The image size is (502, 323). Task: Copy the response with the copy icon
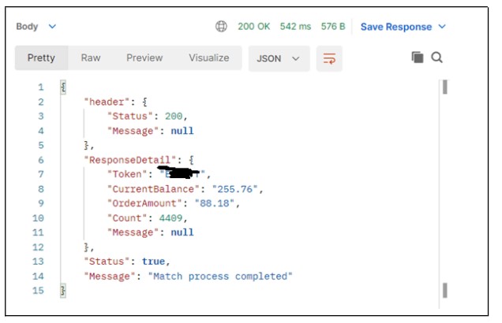coord(418,58)
